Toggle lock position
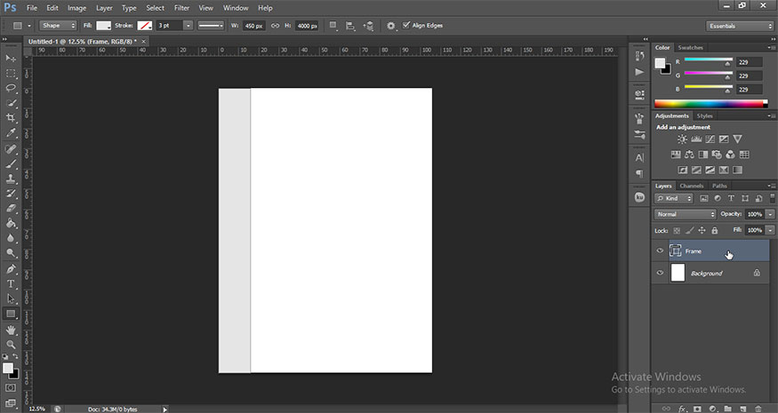The width and height of the screenshot is (778, 413). (x=702, y=231)
